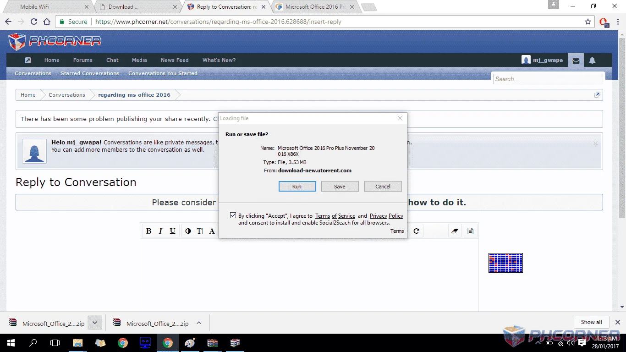Click the PHCorner logo in header
Screen dimensions: 626x352
pyautogui.click(x=55, y=42)
